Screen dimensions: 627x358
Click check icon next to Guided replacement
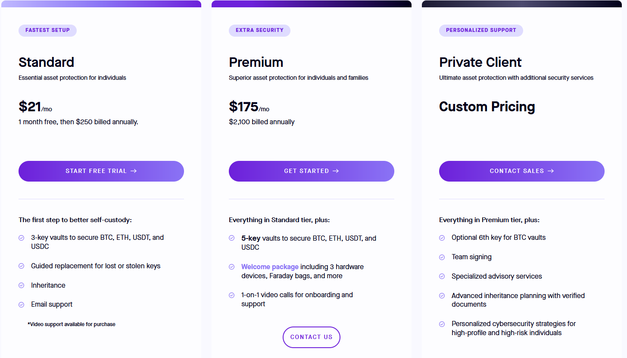pos(21,266)
